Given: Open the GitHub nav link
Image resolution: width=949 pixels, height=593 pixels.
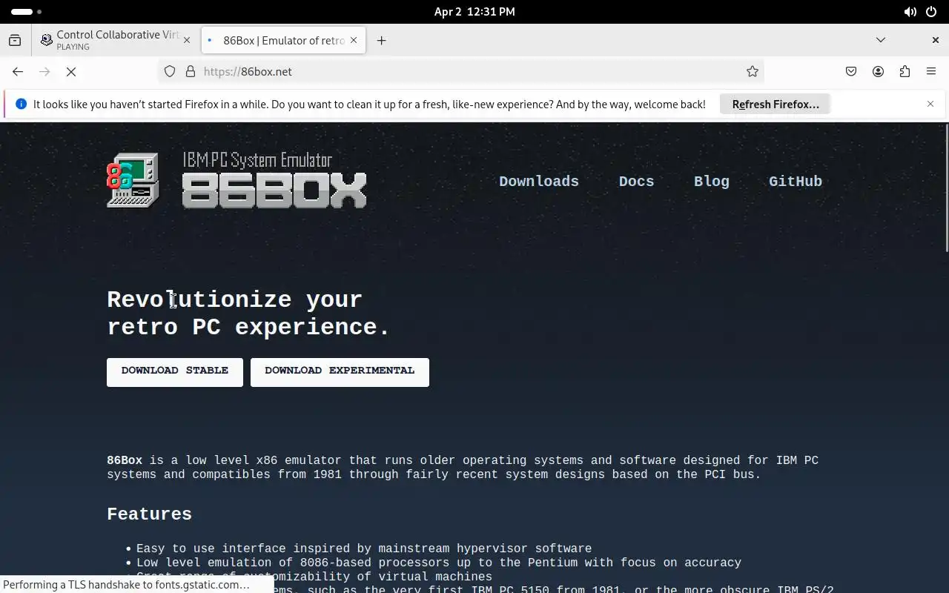Looking at the screenshot, I should 796,182.
